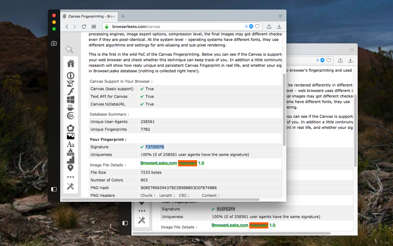This screenshot has width=393, height=246.
Task: Open the Geolocation section via the map pin icon
Action: [70, 168]
